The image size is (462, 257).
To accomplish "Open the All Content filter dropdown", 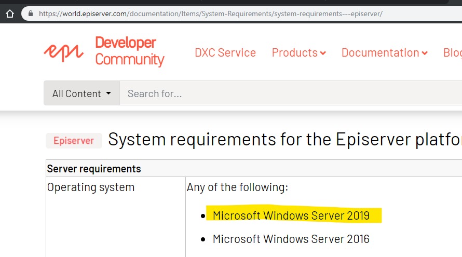I will (81, 93).
